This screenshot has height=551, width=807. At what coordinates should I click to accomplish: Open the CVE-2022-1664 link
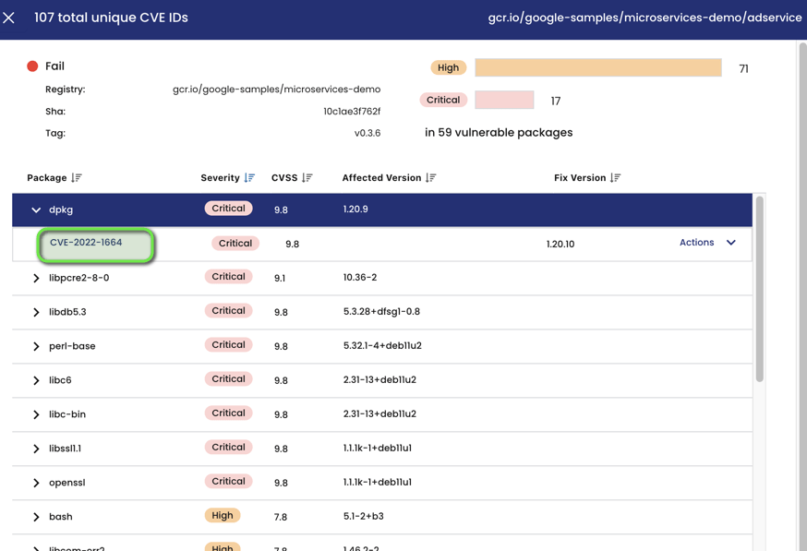pyautogui.click(x=86, y=243)
